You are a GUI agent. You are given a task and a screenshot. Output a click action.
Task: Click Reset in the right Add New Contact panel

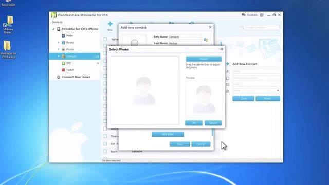click(x=268, y=99)
